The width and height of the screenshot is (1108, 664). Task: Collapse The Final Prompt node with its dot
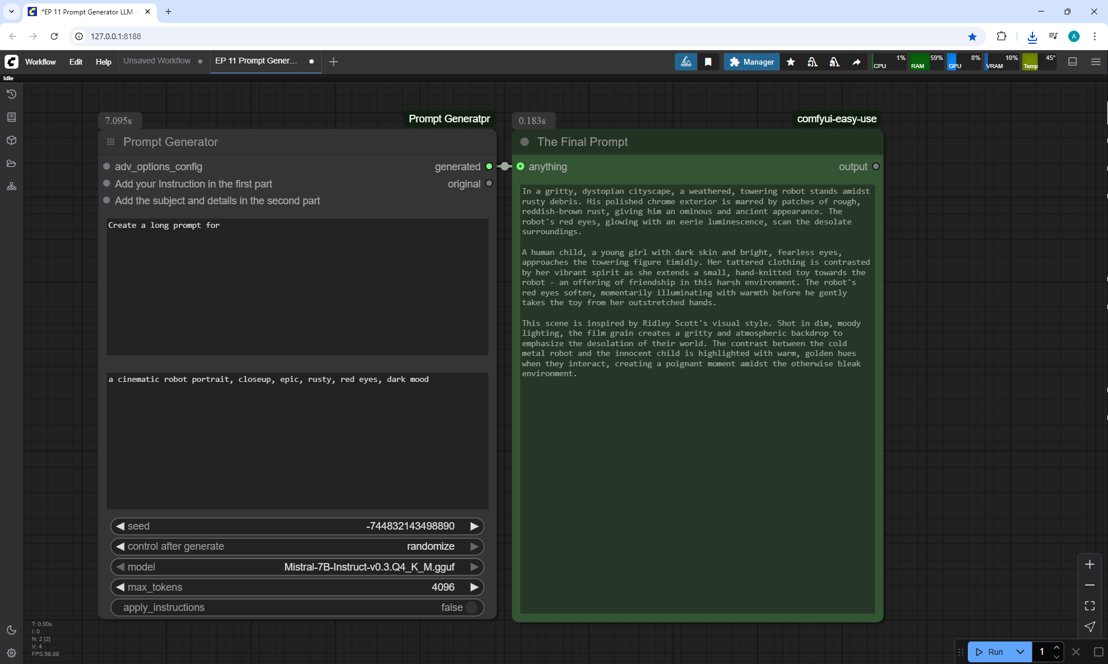(x=524, y=142)
